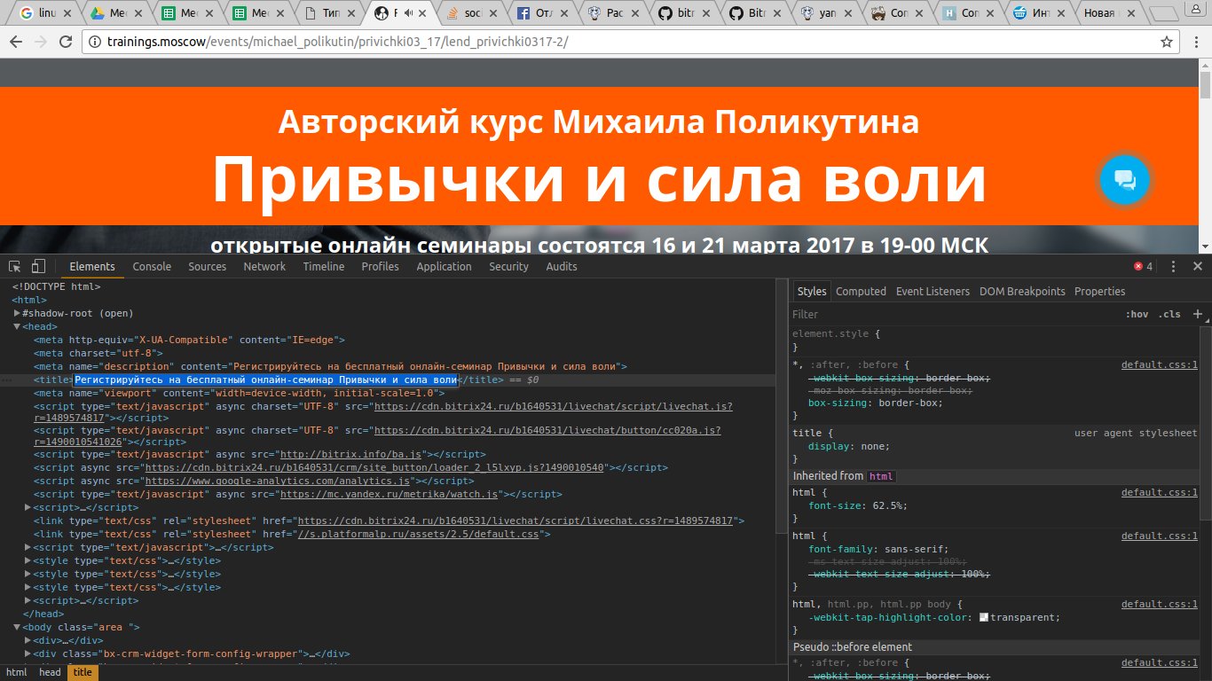Go back with the browser back arrow

click(x=15, y=42)
